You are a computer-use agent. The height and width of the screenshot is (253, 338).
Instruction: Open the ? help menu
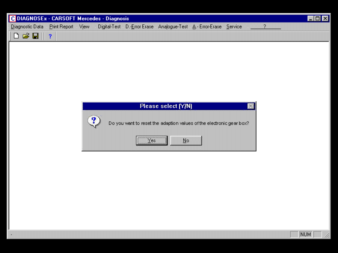[x=265, y=27]
